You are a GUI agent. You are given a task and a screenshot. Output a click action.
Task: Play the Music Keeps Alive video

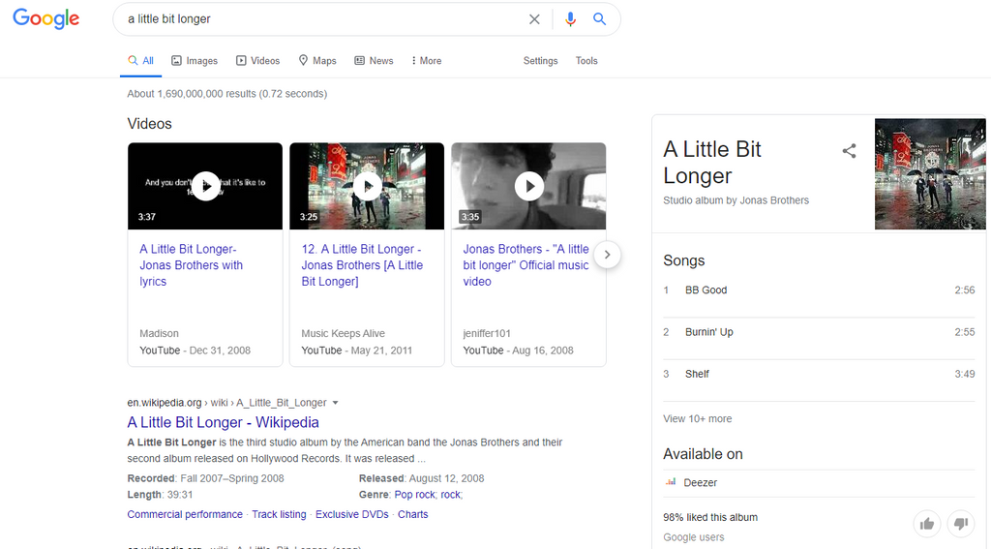coord(367,186)
